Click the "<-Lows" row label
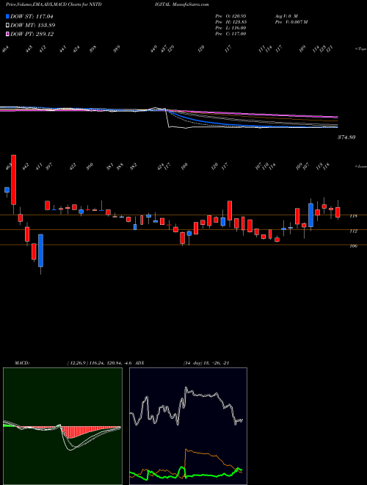Screen dimensions: 367x485 (360, 166)
